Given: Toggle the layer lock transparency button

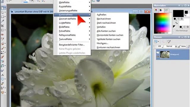Looking at the screenshot, I should 189,46.
